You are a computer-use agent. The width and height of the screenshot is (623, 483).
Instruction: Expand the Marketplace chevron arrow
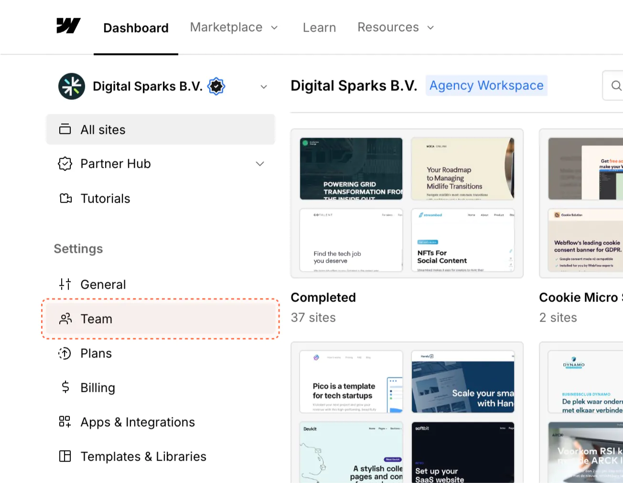click(274, 28)
